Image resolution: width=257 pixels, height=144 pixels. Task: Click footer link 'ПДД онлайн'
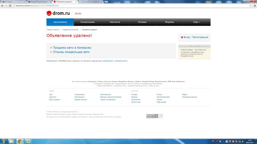pyautogui.click(x=161, y=102)
